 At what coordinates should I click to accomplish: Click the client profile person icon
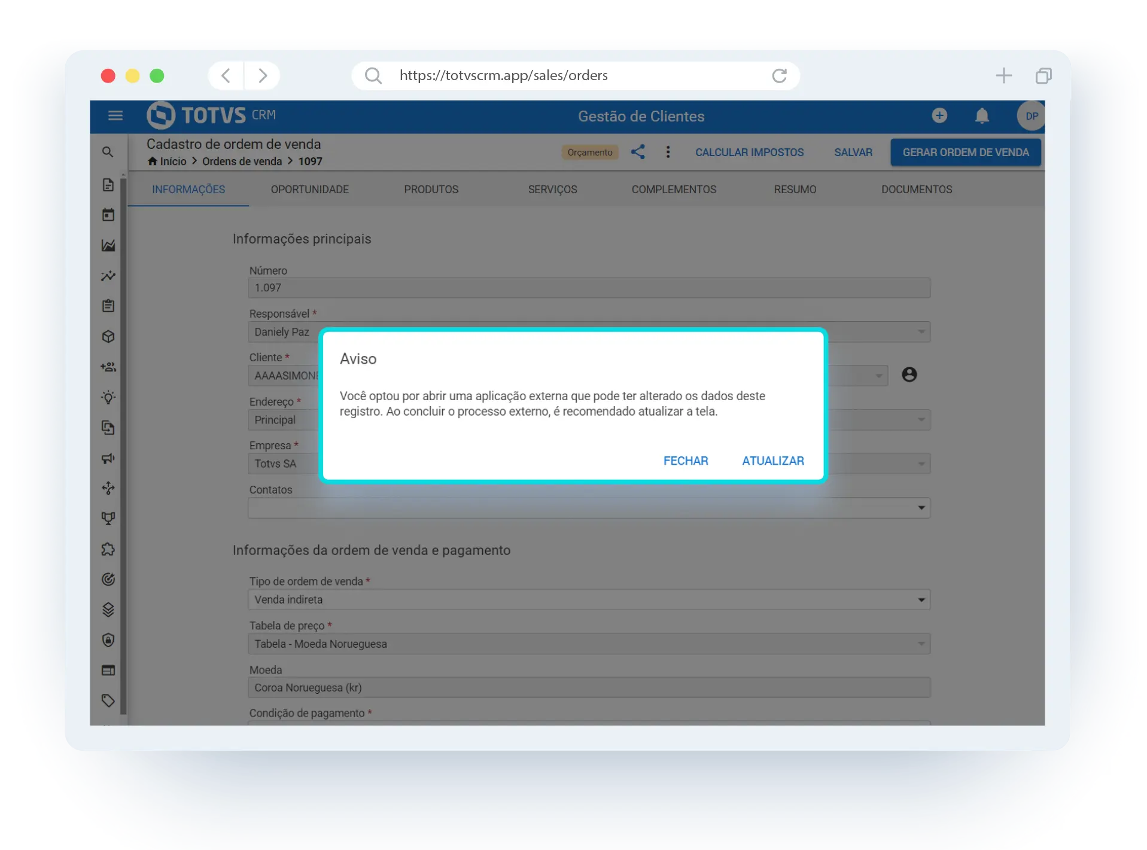(908, 374)
